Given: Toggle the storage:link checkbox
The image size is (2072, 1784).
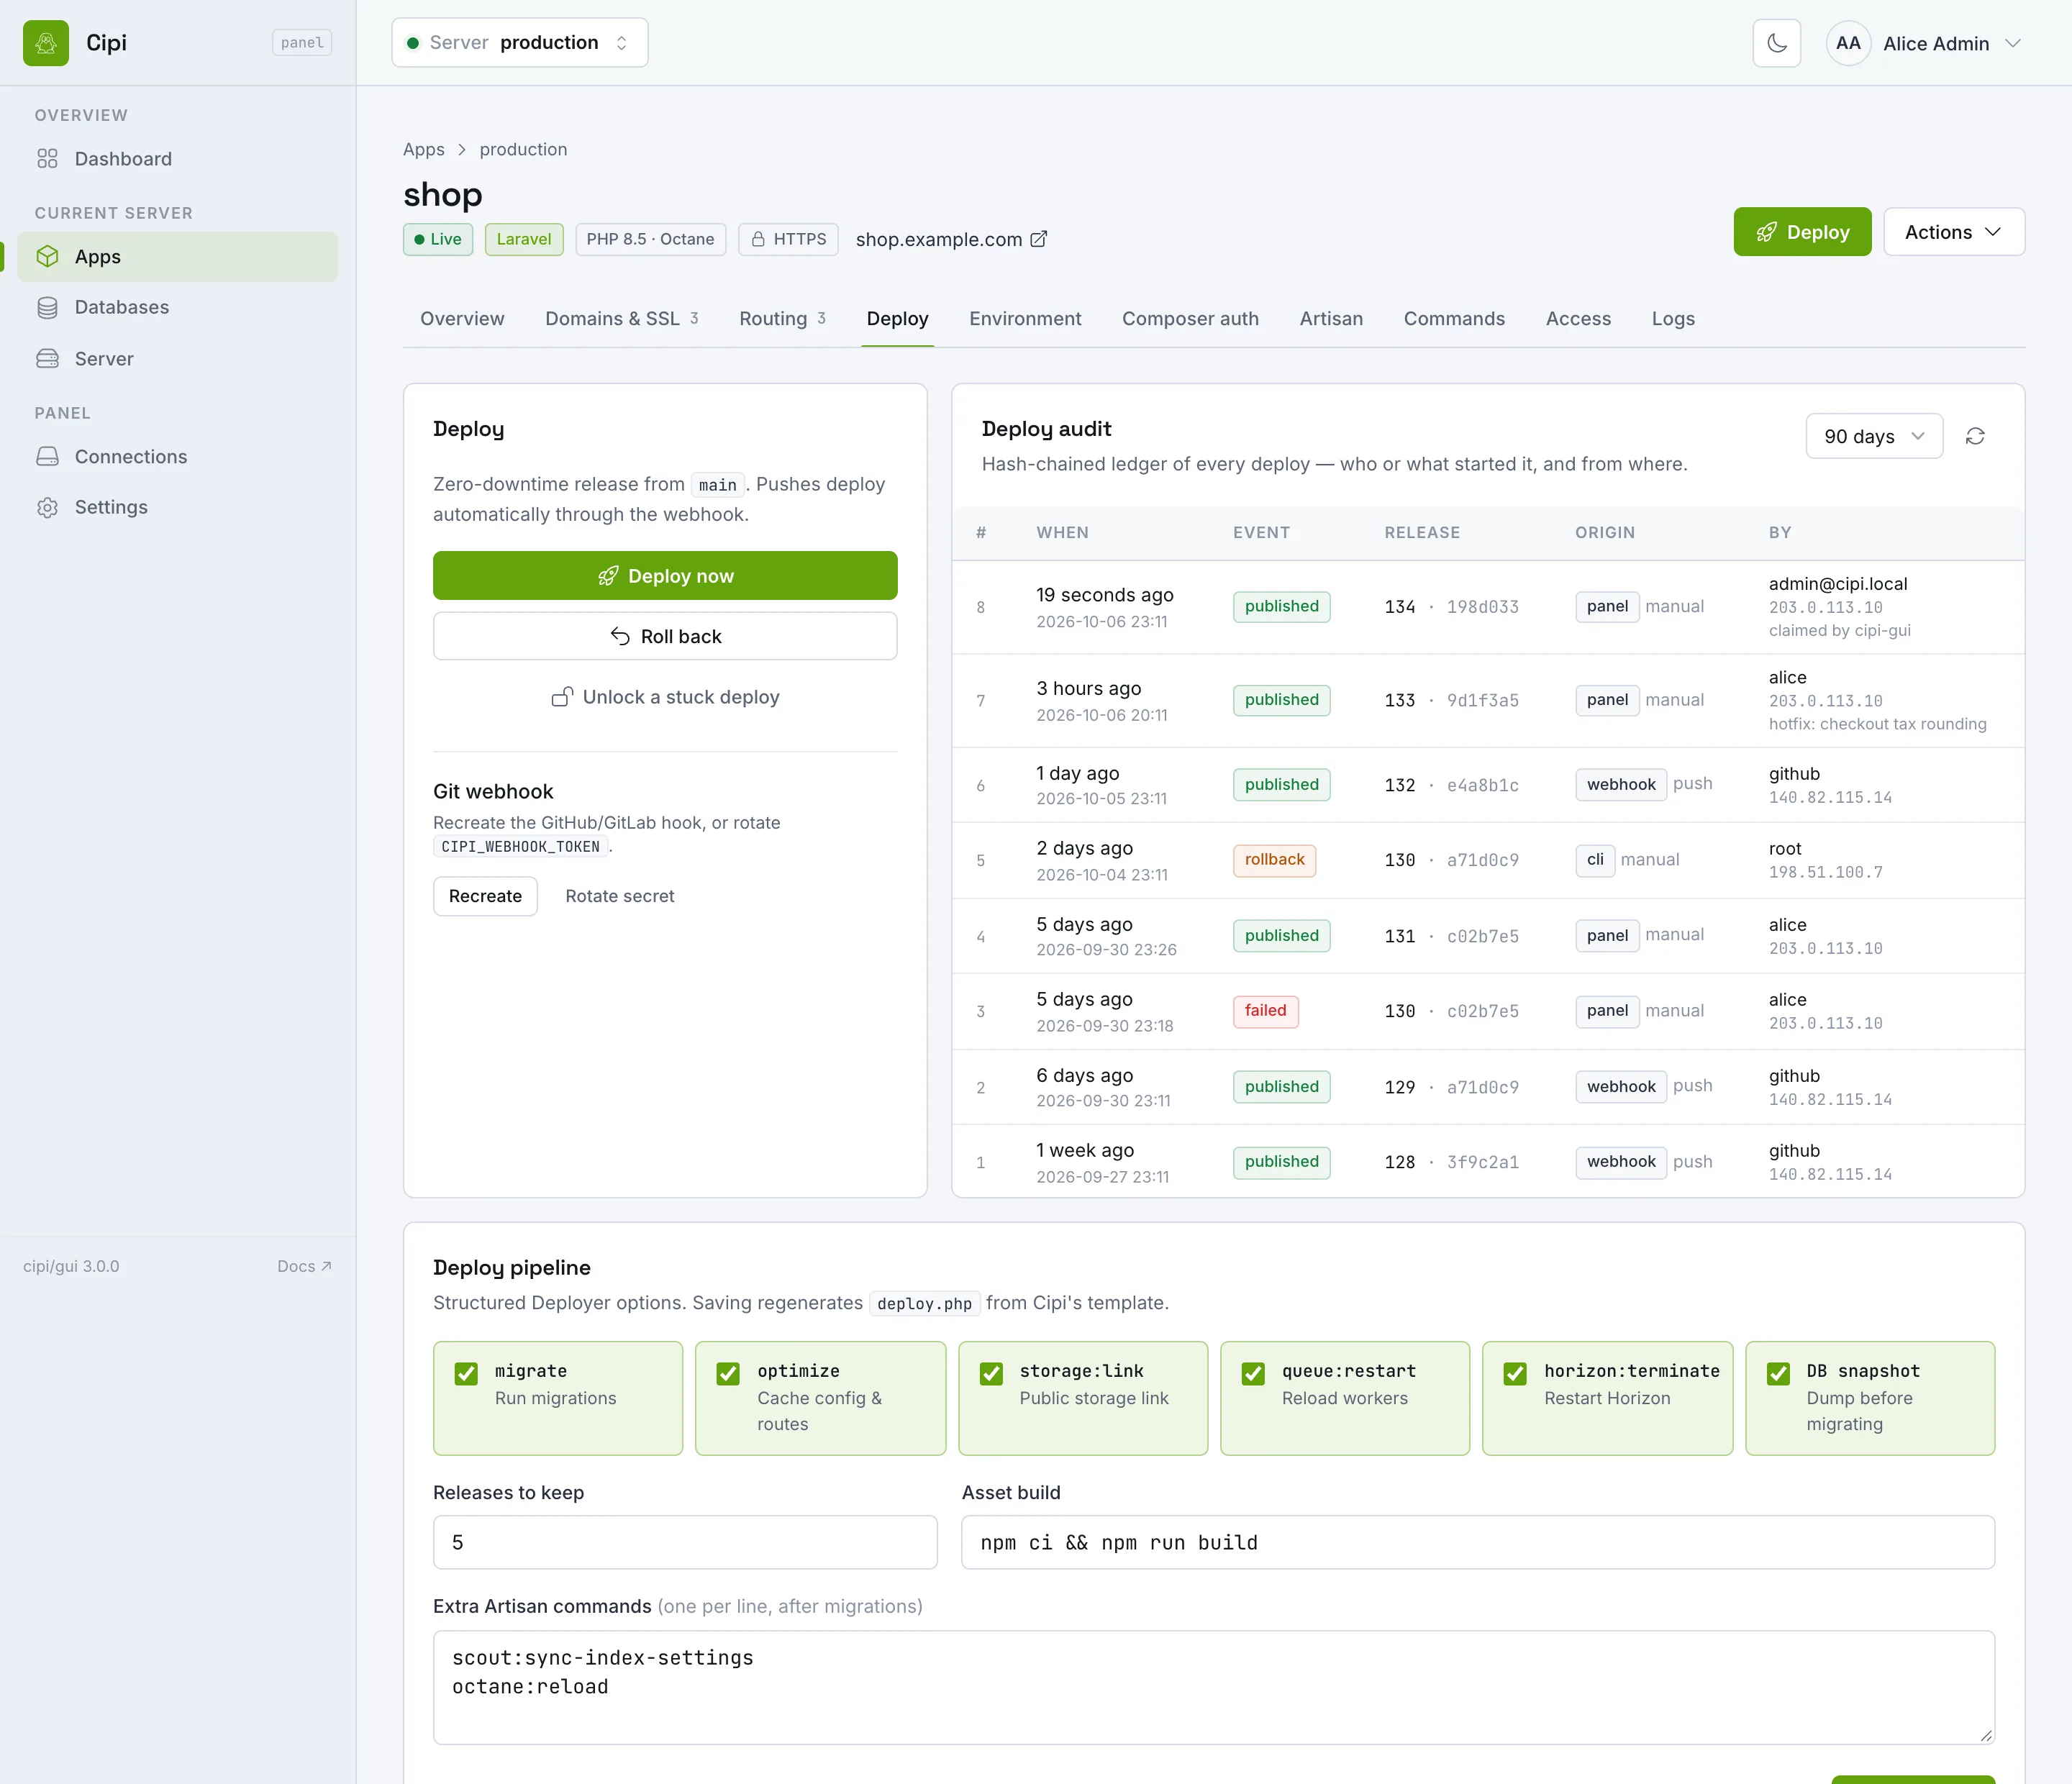Looking at the screenshot, I should click(991, 1374).
